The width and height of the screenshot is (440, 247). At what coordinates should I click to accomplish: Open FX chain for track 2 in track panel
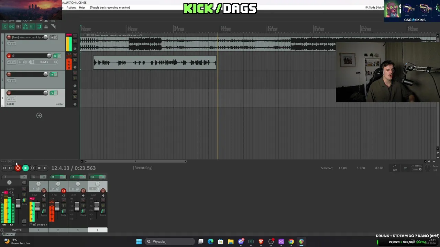pos(55,56)
